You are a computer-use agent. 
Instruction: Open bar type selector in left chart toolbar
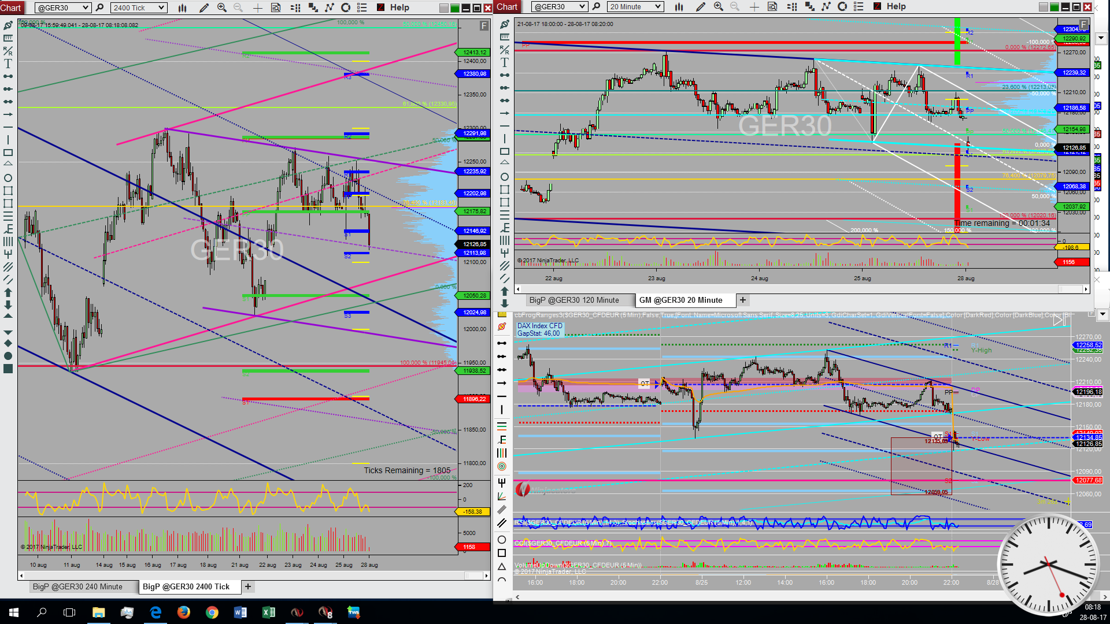(x=183, y=8)
